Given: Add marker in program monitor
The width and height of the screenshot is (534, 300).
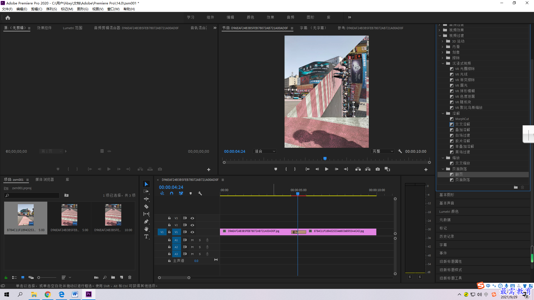Looking at the screenshot, I should [276, 169].
